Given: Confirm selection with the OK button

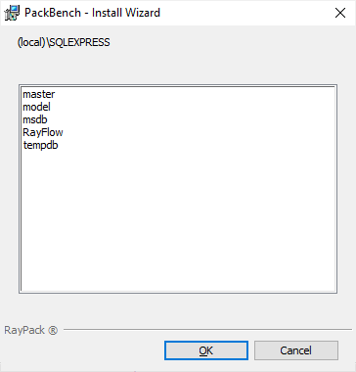Looking at the screenshot, I should pos(206,350).
